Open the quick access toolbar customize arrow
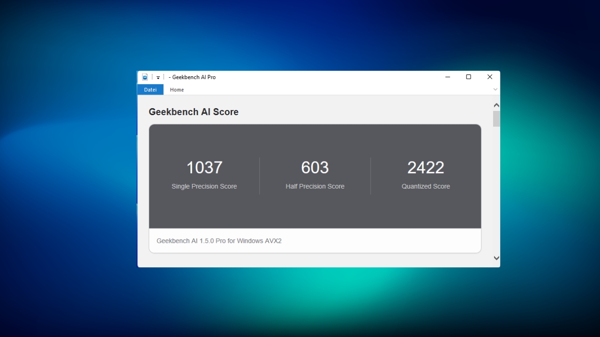Image resolution: width=600 pixels, height=337 pixels. click(x=158, y=78)
